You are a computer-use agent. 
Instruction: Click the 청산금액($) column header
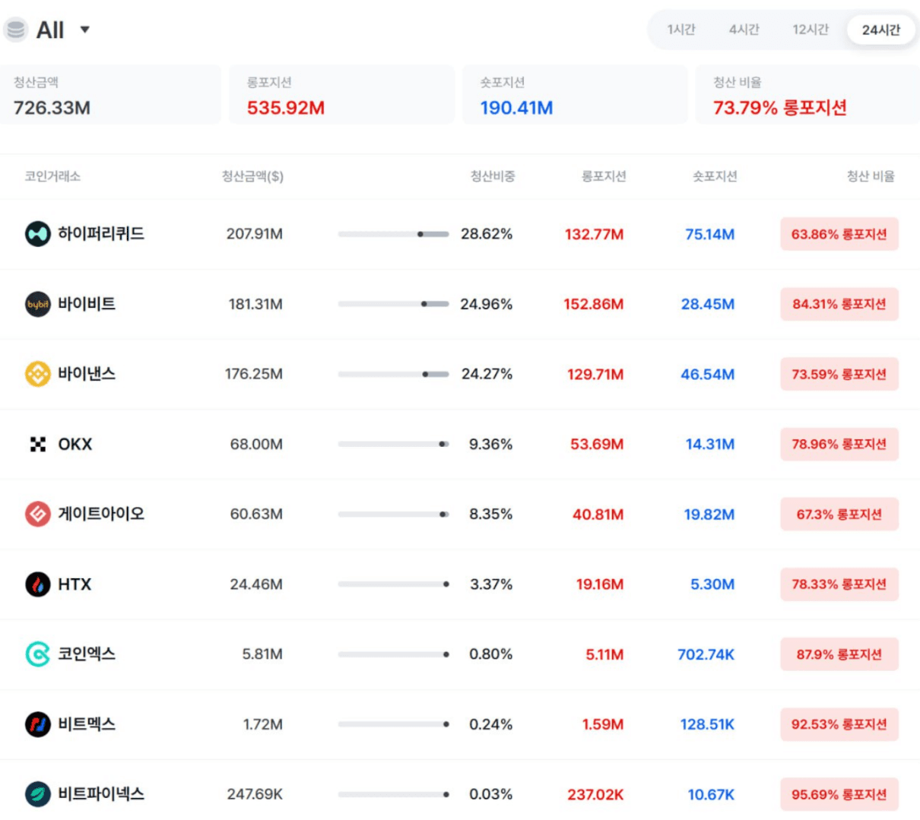(x=252, y=176)
